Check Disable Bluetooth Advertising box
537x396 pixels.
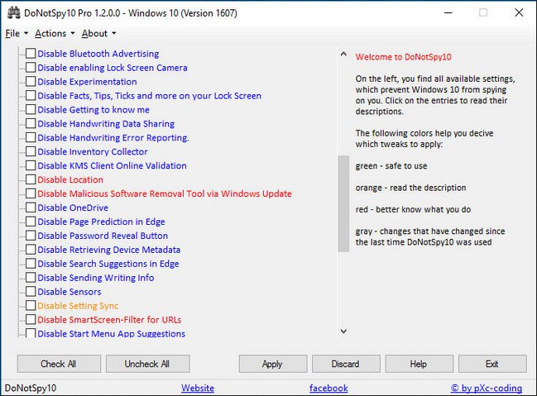[x=31, y=54]
